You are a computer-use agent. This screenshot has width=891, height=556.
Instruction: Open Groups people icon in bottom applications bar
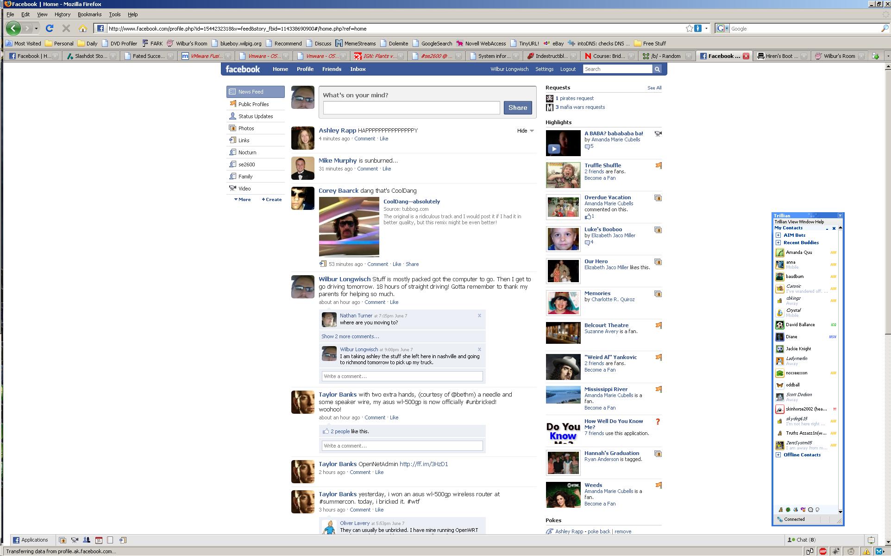[87, 540]
